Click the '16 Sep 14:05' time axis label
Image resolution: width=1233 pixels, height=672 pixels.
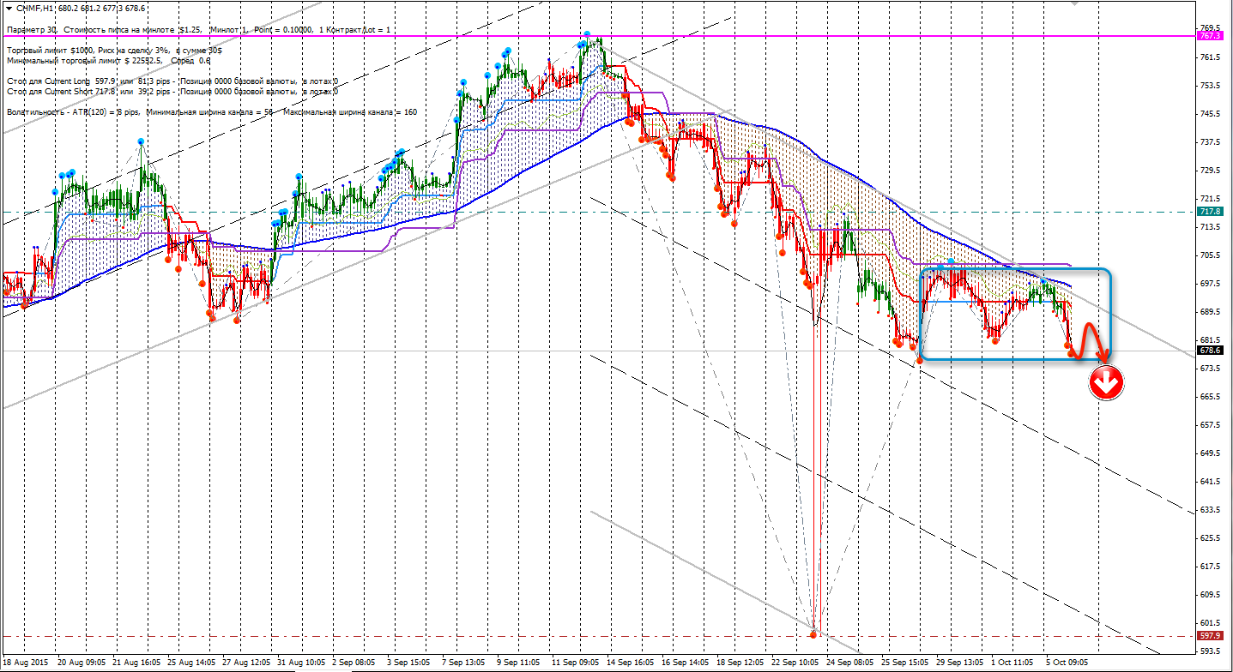pyautogui.click(x=686, y=663)
